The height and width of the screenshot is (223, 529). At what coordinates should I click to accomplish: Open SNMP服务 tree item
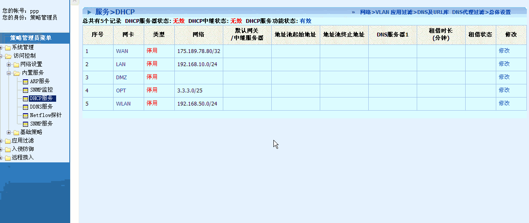(x=42, y=123)
